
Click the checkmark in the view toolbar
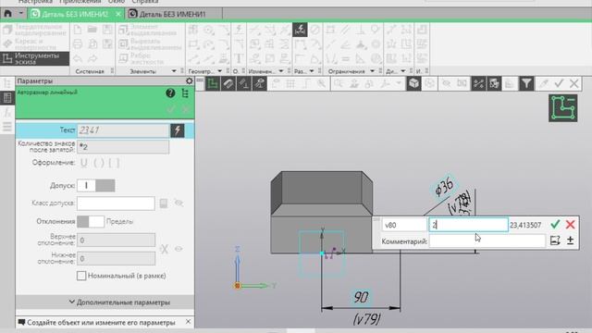tap(559, 83)
